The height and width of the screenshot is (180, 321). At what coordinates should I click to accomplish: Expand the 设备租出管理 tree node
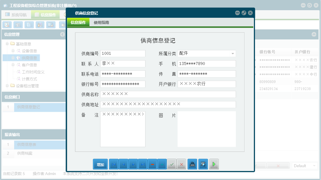tap(7, 86)
